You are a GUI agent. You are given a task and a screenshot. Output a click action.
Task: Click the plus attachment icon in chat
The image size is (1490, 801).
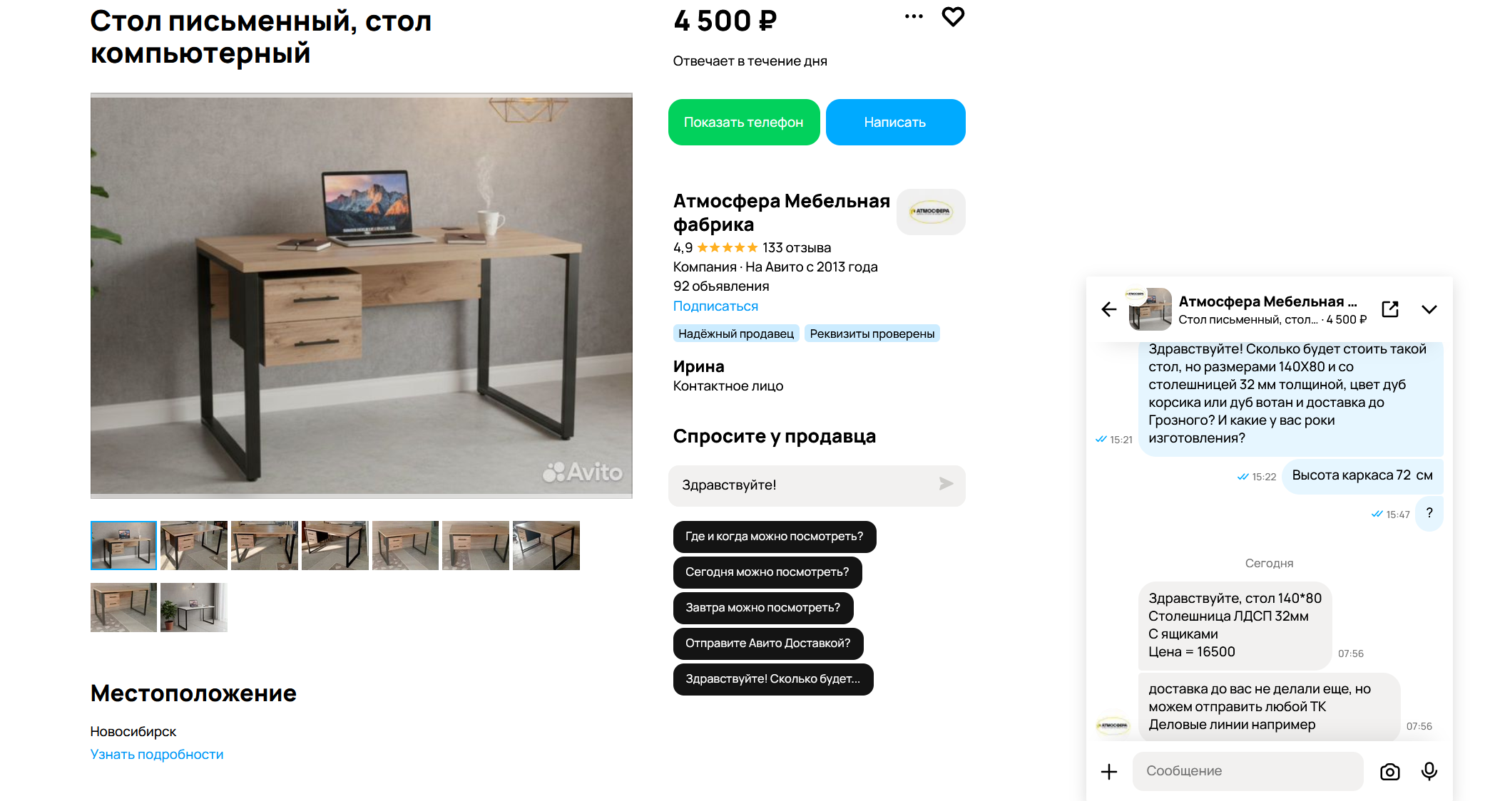pyautogui.click(x=1109, y=772)
